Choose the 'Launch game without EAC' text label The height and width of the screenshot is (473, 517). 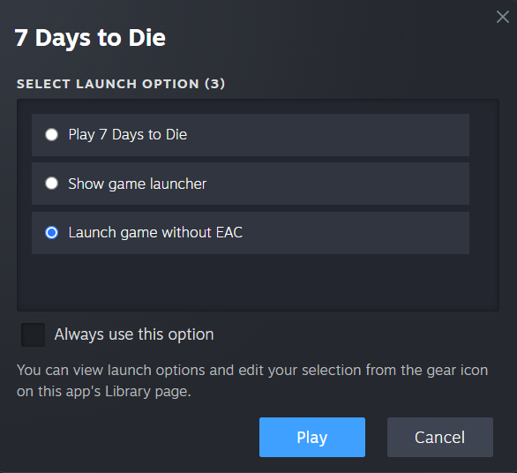pyautogui.click(x=155, y=233)
